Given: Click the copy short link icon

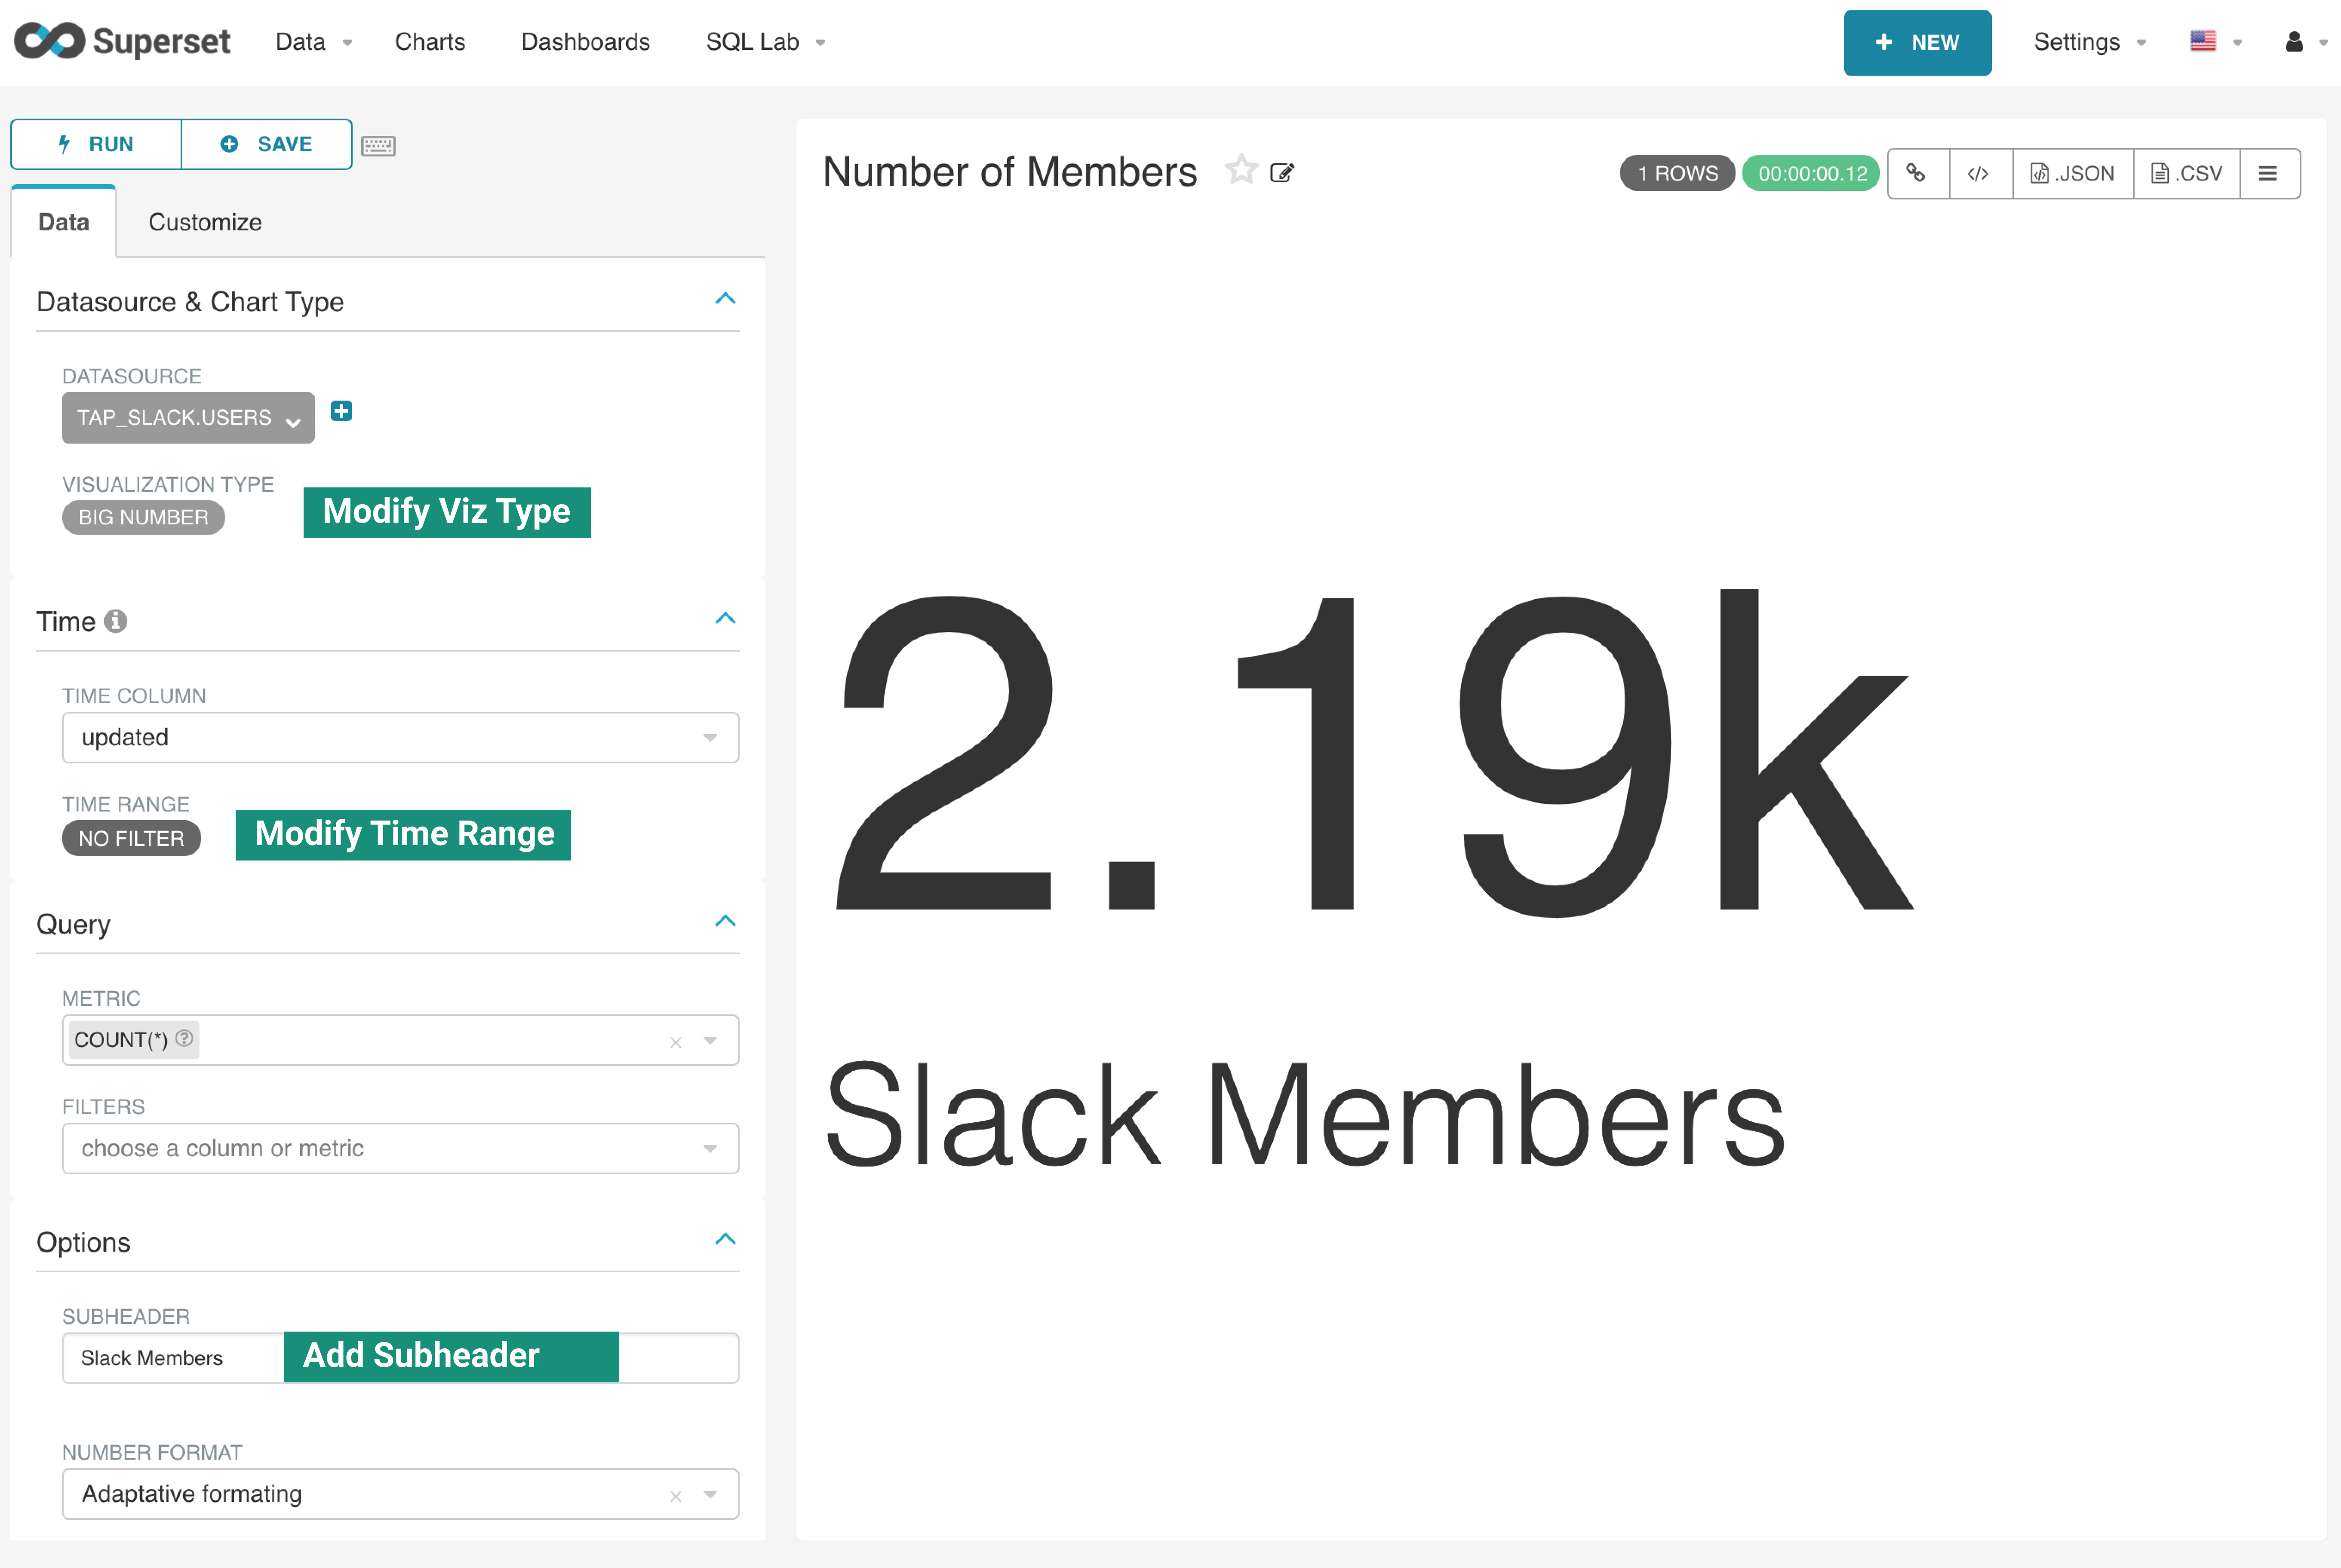Looking at the screenshot, I should [x=1916, y=173].
